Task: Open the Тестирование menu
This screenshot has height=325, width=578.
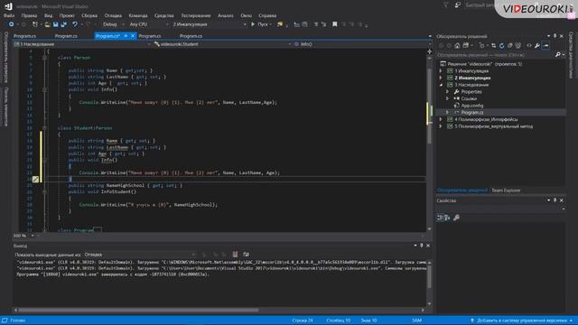Action: pyautogui.click(x=196, y=15)
